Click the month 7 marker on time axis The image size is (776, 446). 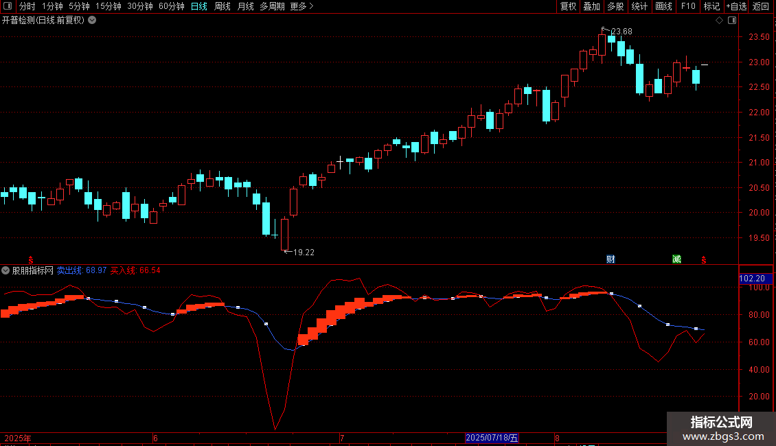(341, 438)
